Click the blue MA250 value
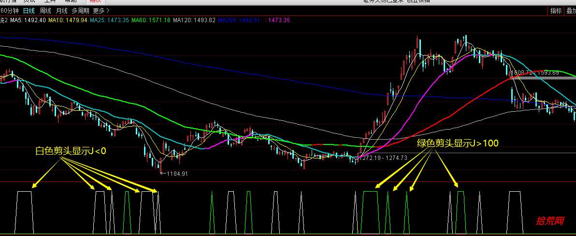The width and height of the screenshot is (576, 236). (x=239, y=20)
